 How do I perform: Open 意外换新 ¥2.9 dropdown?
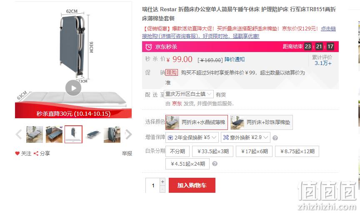pos(245,137)
